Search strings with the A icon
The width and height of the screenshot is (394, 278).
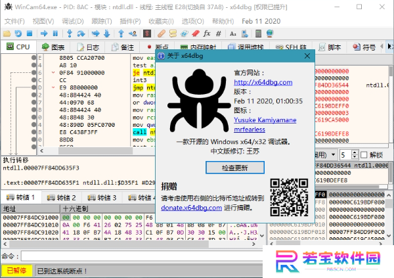233,34
